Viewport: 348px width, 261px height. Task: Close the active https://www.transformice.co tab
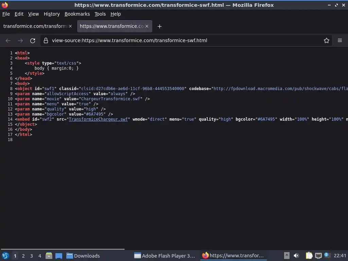point(147,26)
